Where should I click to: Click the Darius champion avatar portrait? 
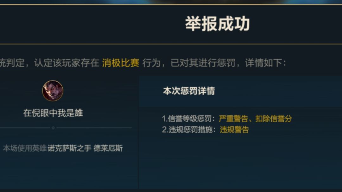[53, 91]
